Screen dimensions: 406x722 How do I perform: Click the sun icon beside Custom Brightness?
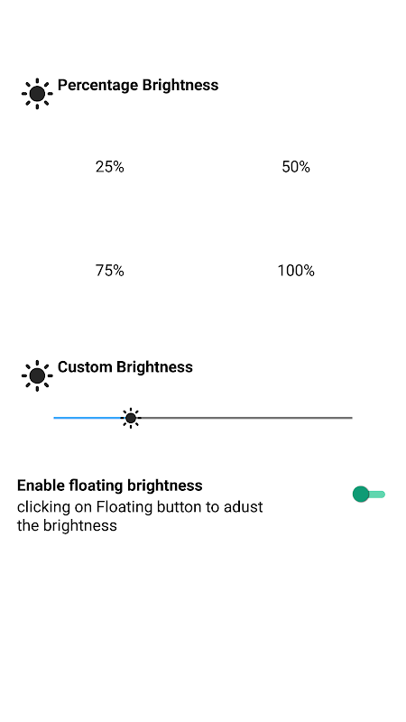37,375
